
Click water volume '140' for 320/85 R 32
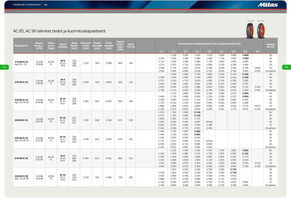pos(131,101)
